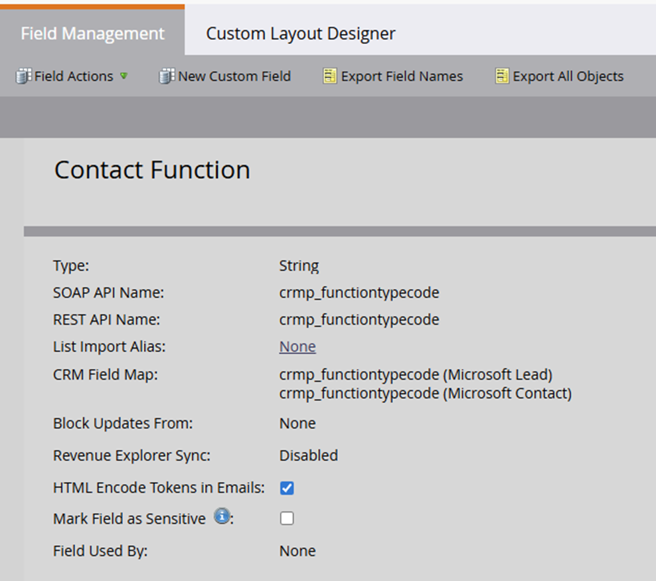Select the Export All Objects text label
Screen dimensions: 656x581
(x=568, y=76)
